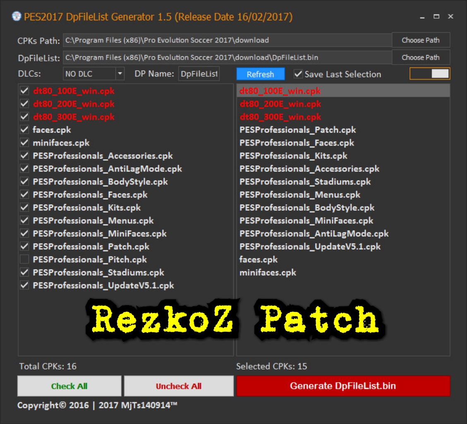Uncheck PESProfessionals_Accessories.cpk checkbox
Image resolution: width=467 pixels, height=424 pixels.
tap(24, 156)
